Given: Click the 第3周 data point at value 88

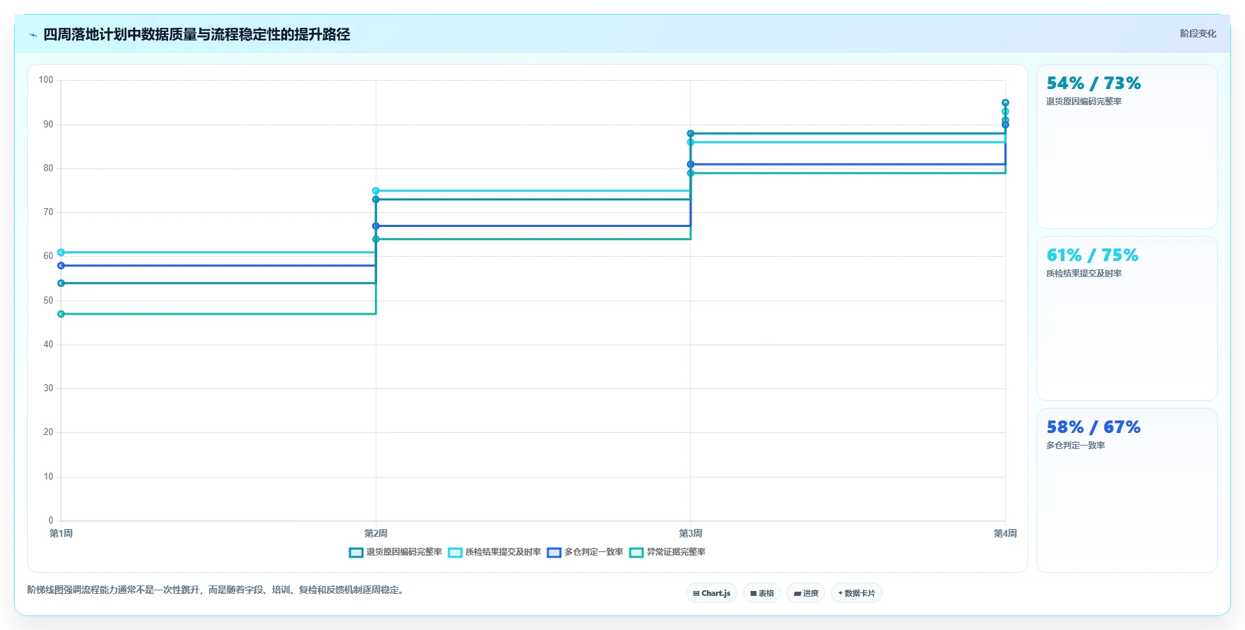Looking at the screenshot, I should tap(691, 134).
